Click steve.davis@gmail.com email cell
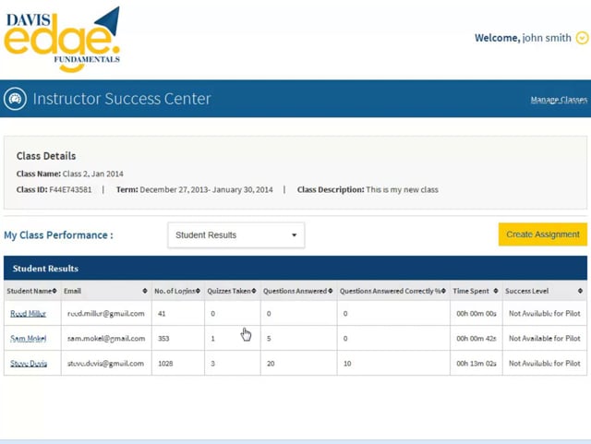Screen dimensions: 591x444 (105, 364)
